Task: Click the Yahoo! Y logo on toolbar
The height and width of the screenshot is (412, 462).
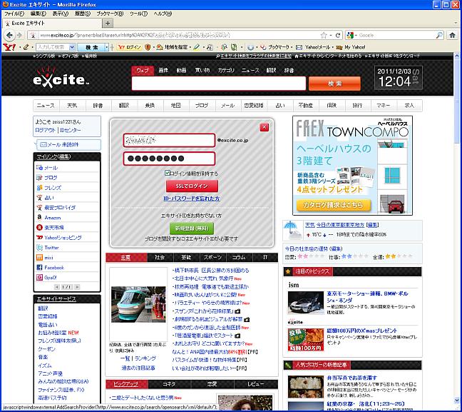Action: [x=9, y=47]
